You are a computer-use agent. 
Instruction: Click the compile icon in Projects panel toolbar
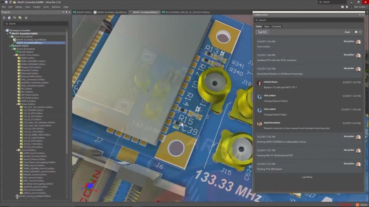click(x=9, y=18)
